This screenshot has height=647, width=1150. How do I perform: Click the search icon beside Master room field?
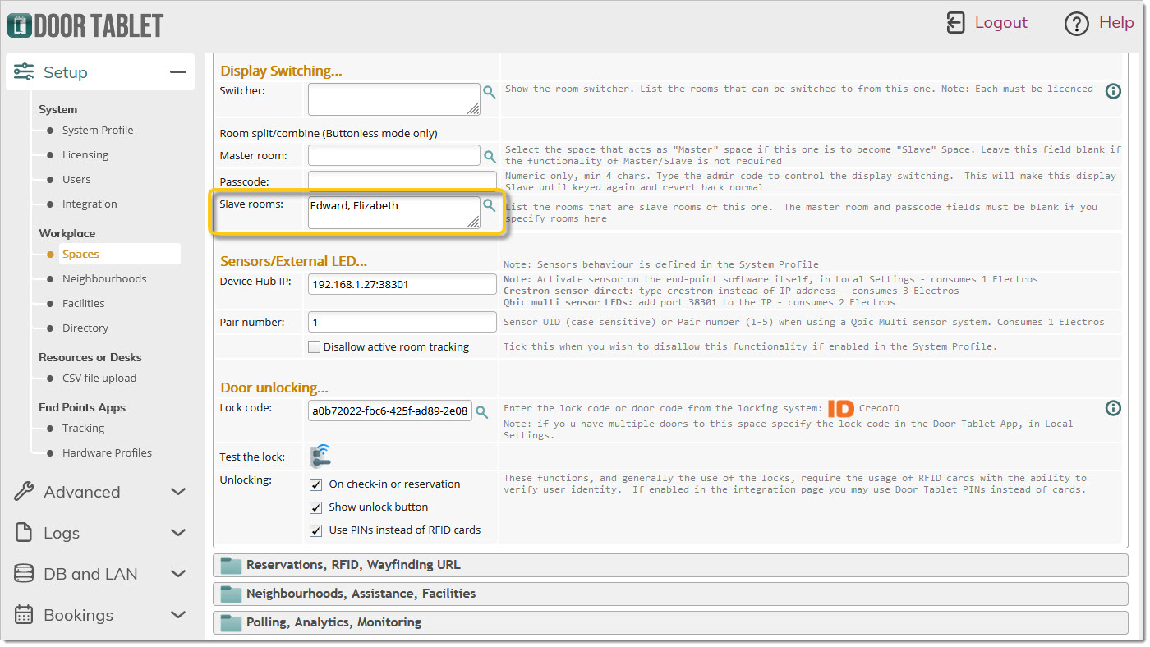[490, 156]
